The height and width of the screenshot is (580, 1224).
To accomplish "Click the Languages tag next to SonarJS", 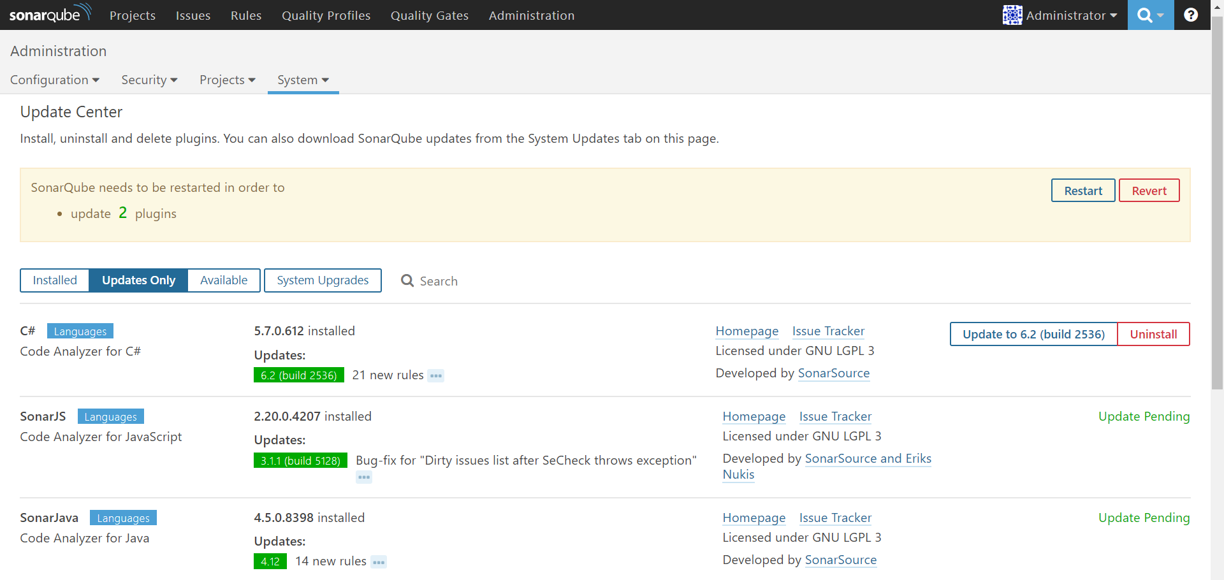I will pos(111,416).
